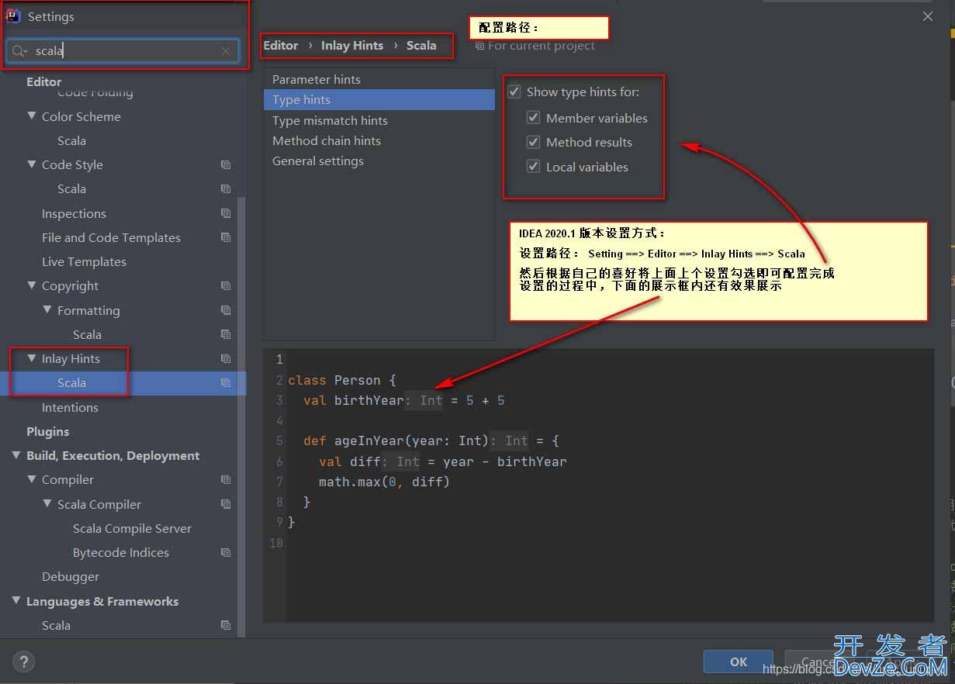
Task: Click the help question mark button
Action: click(24, 662)
